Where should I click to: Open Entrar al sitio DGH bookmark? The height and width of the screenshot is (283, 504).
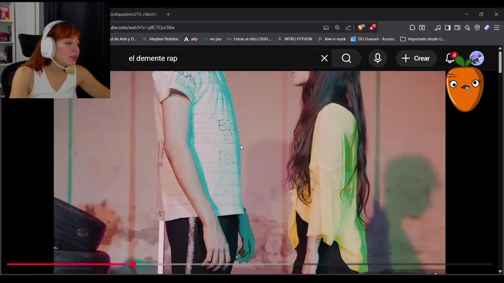click(x=249, y=39)
